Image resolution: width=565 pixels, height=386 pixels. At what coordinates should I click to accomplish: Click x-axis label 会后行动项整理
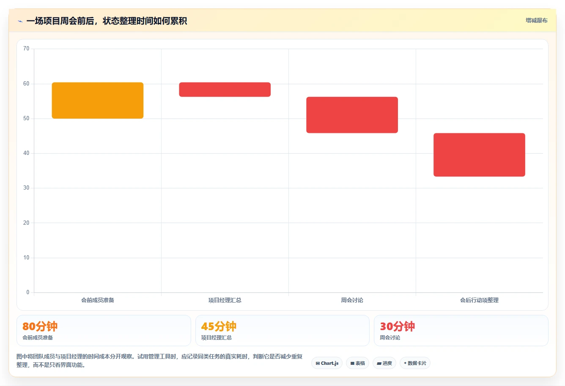[x=479, y=300]
